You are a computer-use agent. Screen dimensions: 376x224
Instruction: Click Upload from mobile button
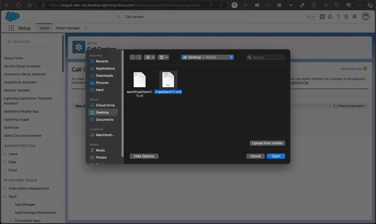point(267,143)
